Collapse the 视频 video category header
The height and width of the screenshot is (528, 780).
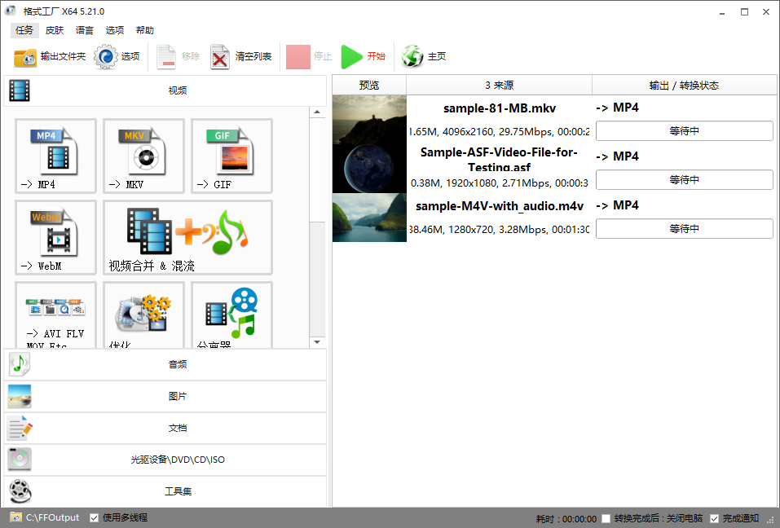tap(165, 90)
